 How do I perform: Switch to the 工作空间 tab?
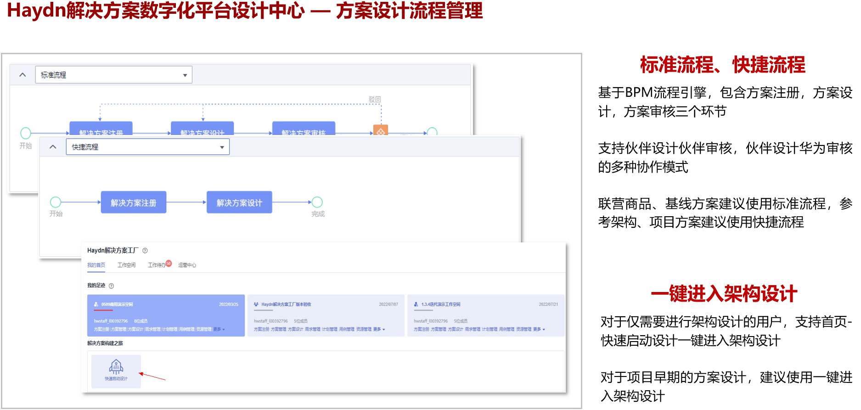(x=126, y=265)
